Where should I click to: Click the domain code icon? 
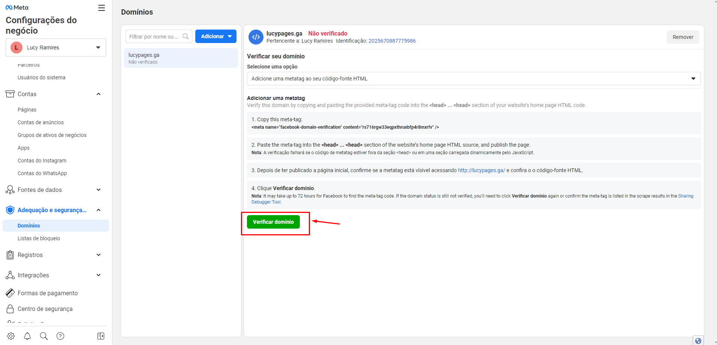coord(256,37)
